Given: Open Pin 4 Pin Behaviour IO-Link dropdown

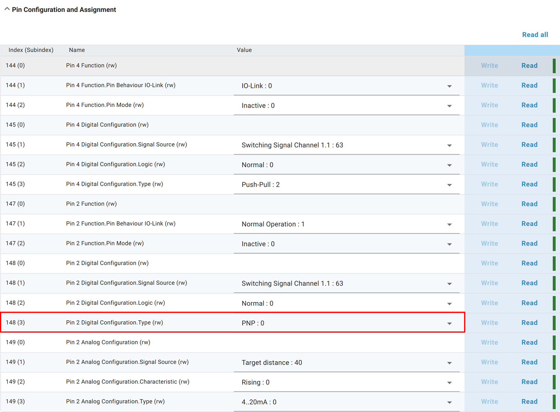Looking at the screenshot, I should (x=449, y=86).
